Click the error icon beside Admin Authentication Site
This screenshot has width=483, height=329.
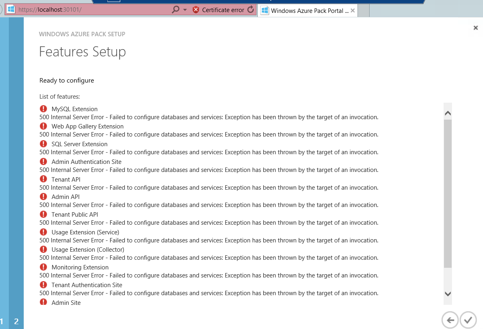point(43,161)
